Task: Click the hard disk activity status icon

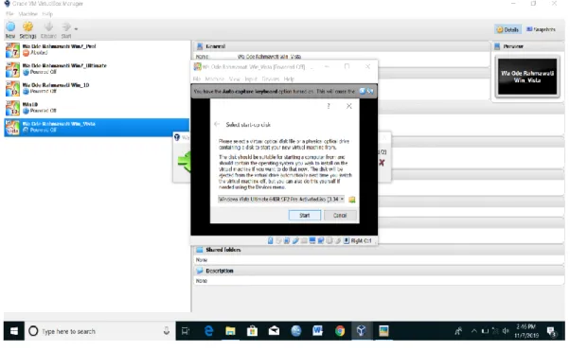Action: pos(270,240)
